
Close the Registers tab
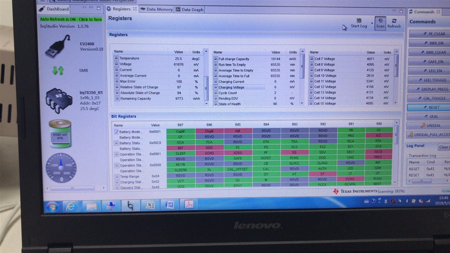(135, 9)
